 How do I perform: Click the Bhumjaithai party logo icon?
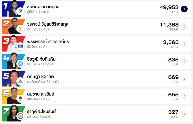click(20, 11)
